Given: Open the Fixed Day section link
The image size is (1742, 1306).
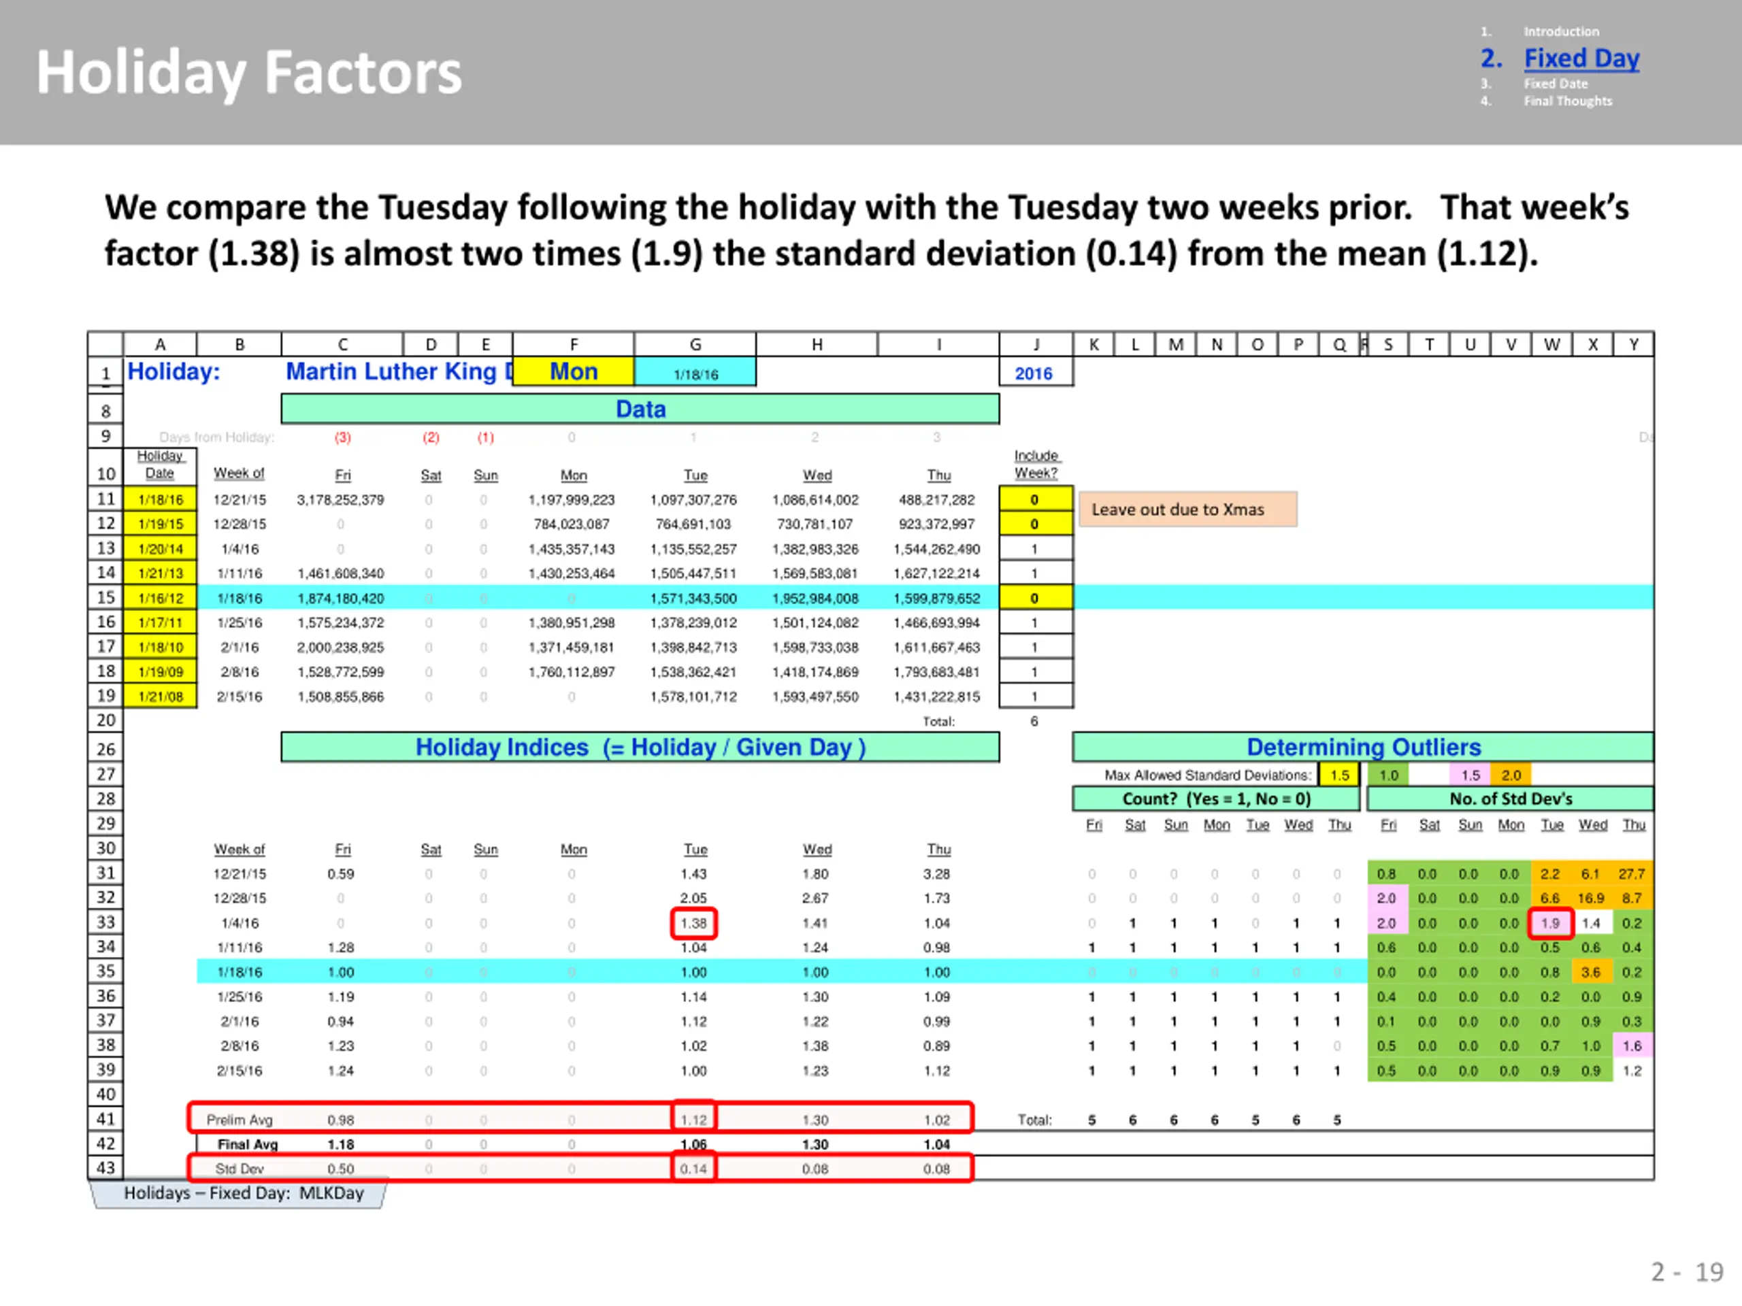Looking at the screenshot, I should pyautogui.click(x=1581, y=58).
